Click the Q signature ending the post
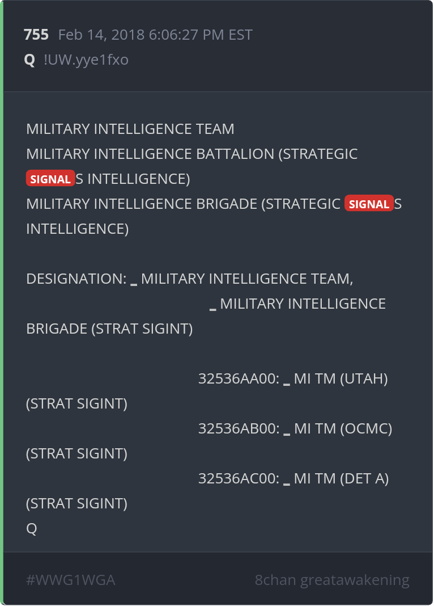434x606 pixels. coord(32,528)
